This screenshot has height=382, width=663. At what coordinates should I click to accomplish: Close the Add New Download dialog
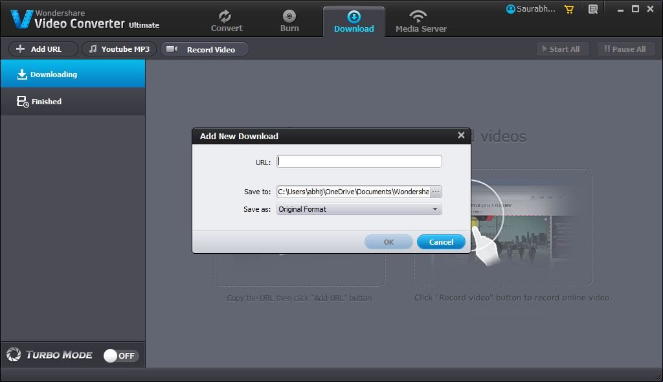[461, 135]
